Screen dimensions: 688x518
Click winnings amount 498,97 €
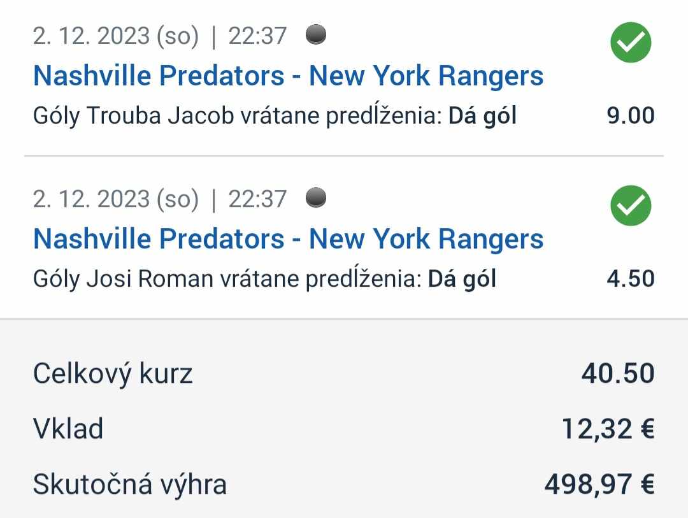[x=599, y=484]
